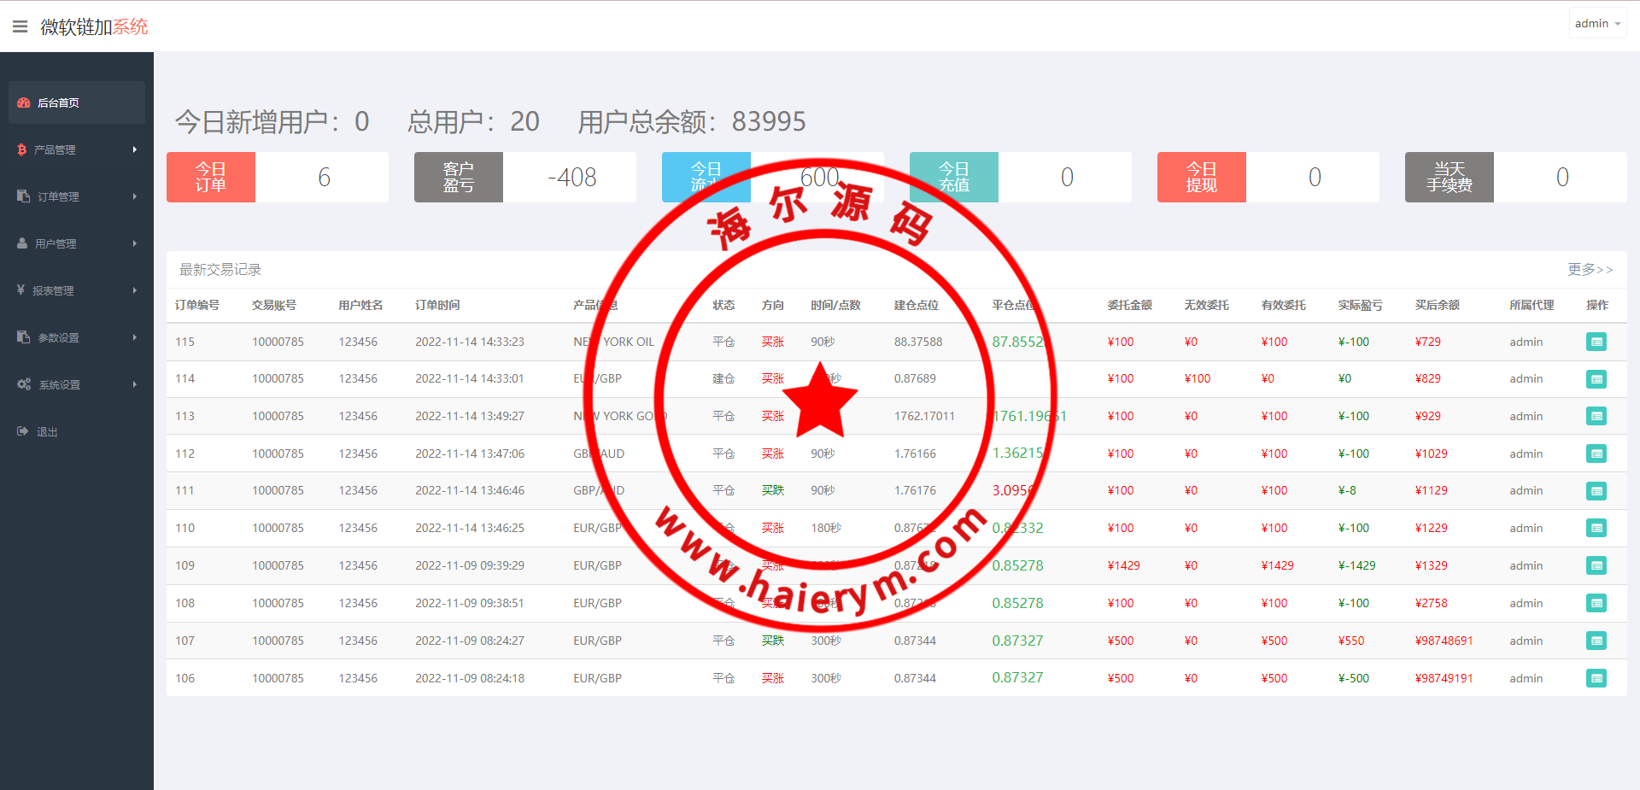Click the 更多>> link
Viewport: 1640px width, 790px height.
click(x=1590, y=270)
